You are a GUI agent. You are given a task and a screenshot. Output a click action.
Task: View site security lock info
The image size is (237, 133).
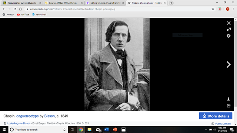click(x=27, y=9)
